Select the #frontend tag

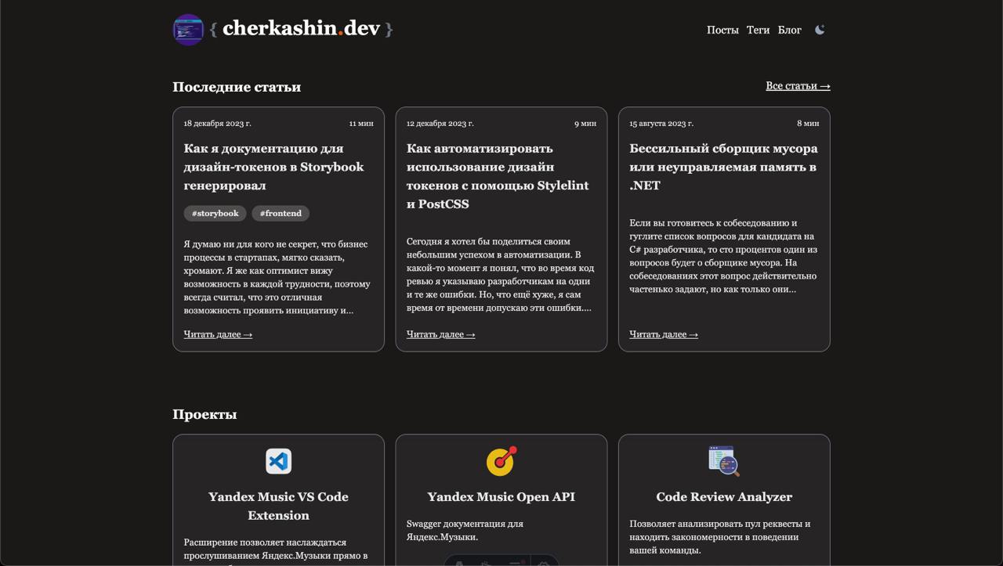(x=281, y=214)
